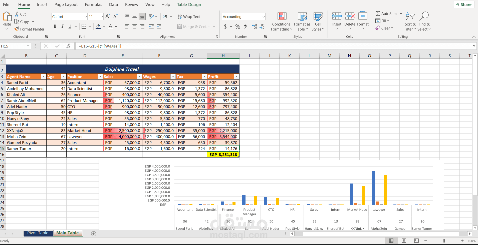Click the Insert cells icon
Viewport: 478px width, 245px height.
[x=337, y=16]
